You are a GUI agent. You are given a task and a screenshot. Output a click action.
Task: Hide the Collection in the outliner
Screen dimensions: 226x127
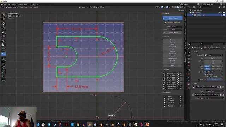coord(221,13)
